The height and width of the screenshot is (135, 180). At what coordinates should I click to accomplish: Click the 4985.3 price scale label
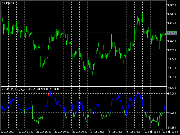tap(172, 59)
